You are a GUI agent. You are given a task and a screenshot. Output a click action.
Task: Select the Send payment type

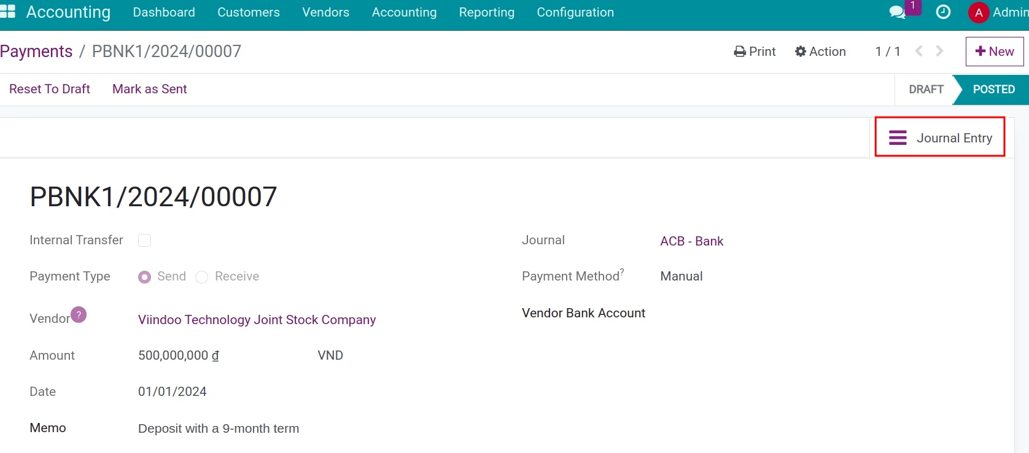click(145, 277)
